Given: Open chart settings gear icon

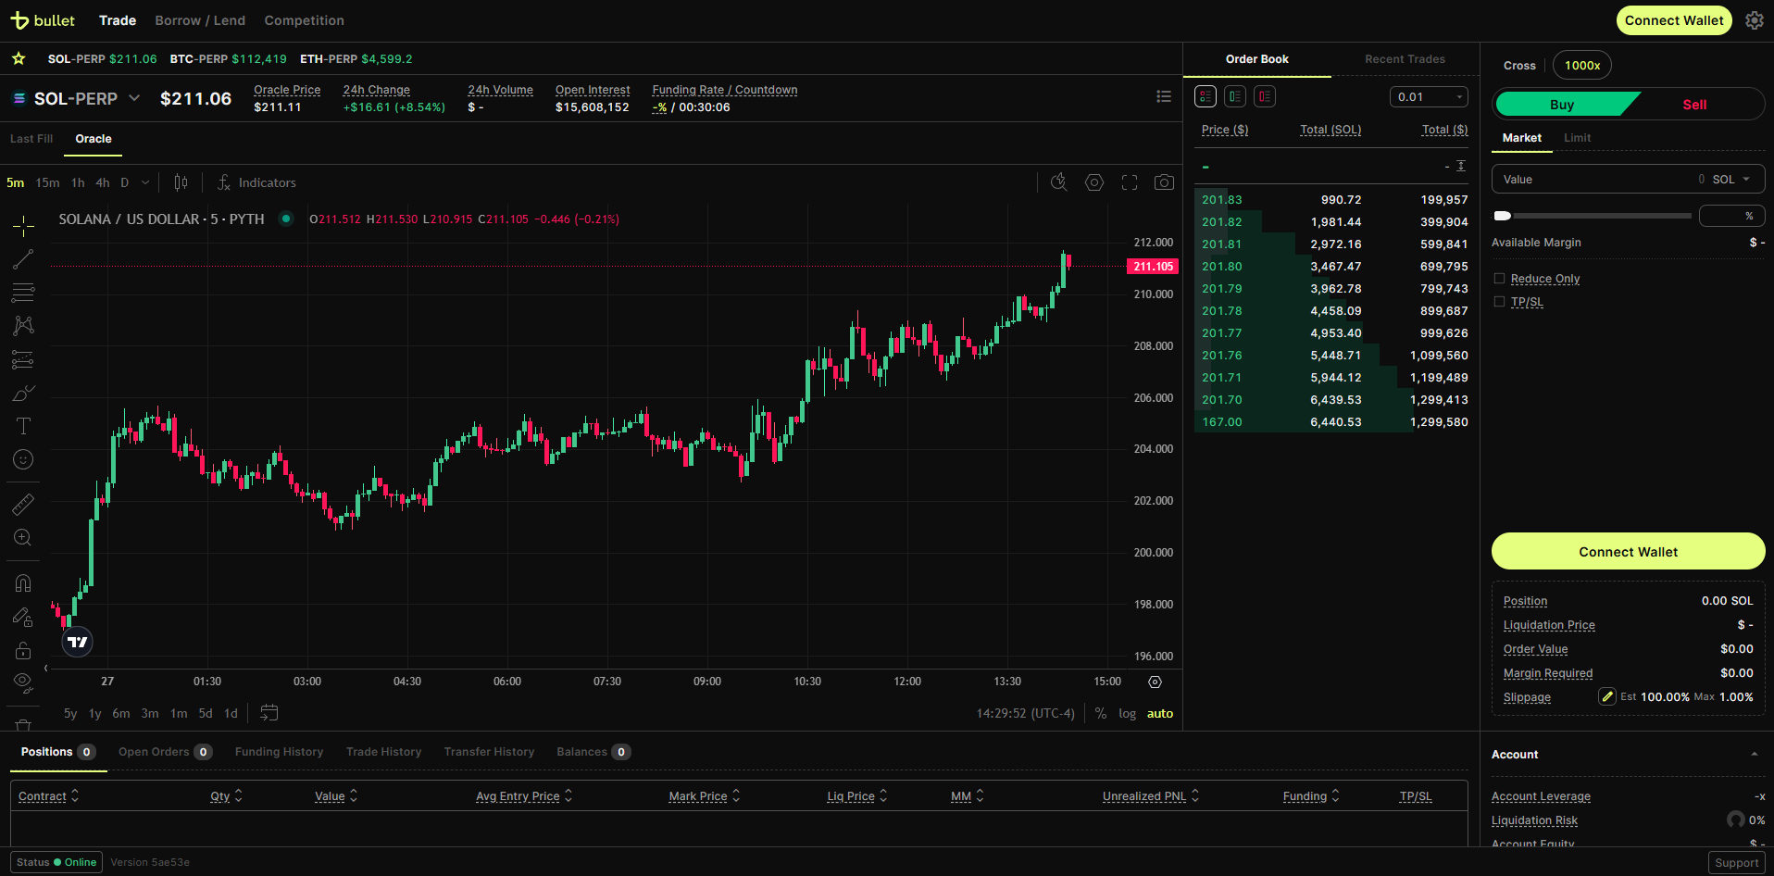Looking at the screenshot, I should pos(1094,182).
